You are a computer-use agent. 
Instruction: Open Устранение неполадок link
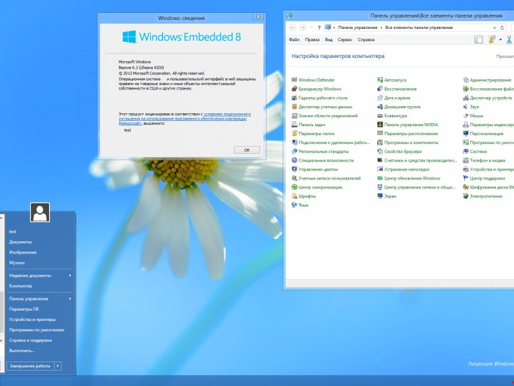407,169
